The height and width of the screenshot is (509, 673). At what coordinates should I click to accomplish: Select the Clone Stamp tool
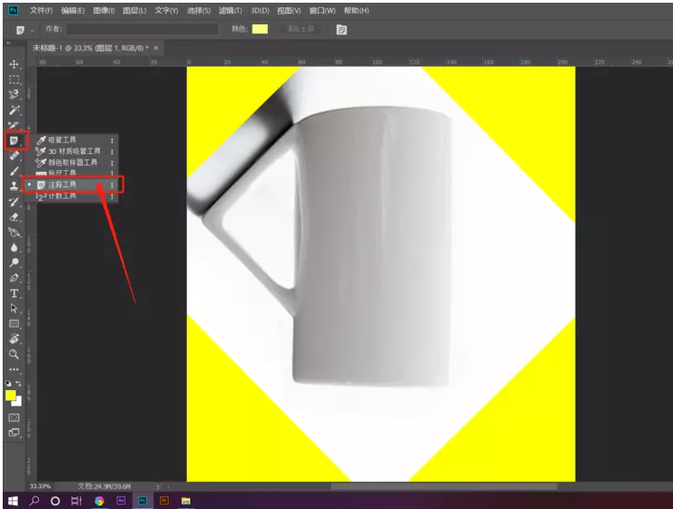(14, 186)
